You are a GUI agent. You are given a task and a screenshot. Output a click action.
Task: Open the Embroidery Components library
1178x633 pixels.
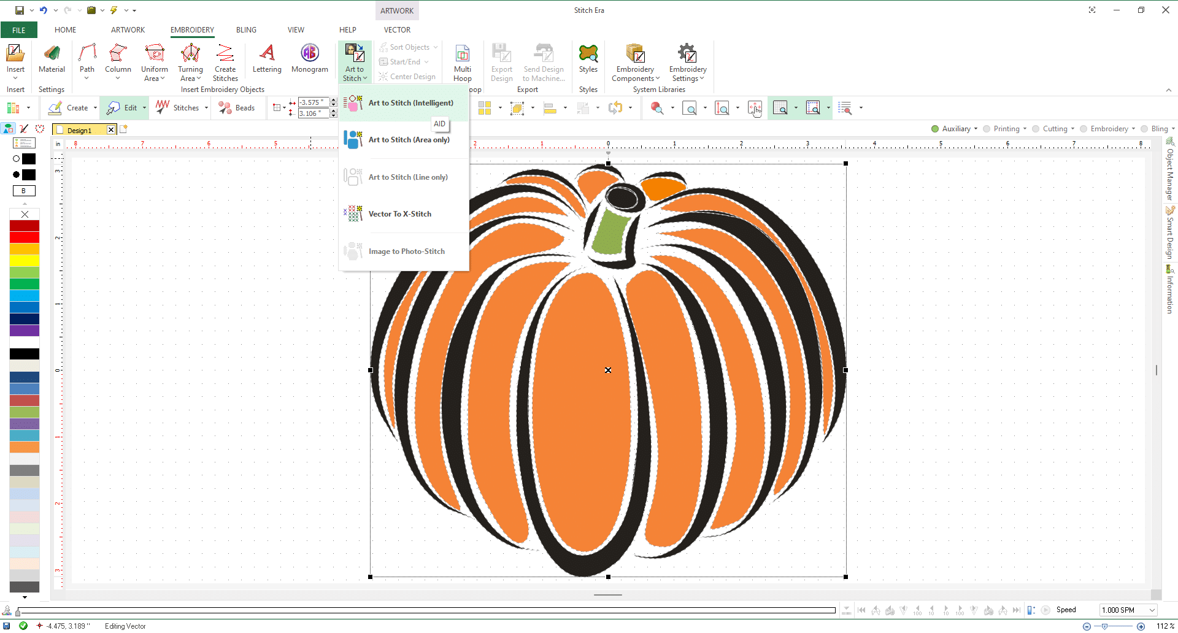634,61
